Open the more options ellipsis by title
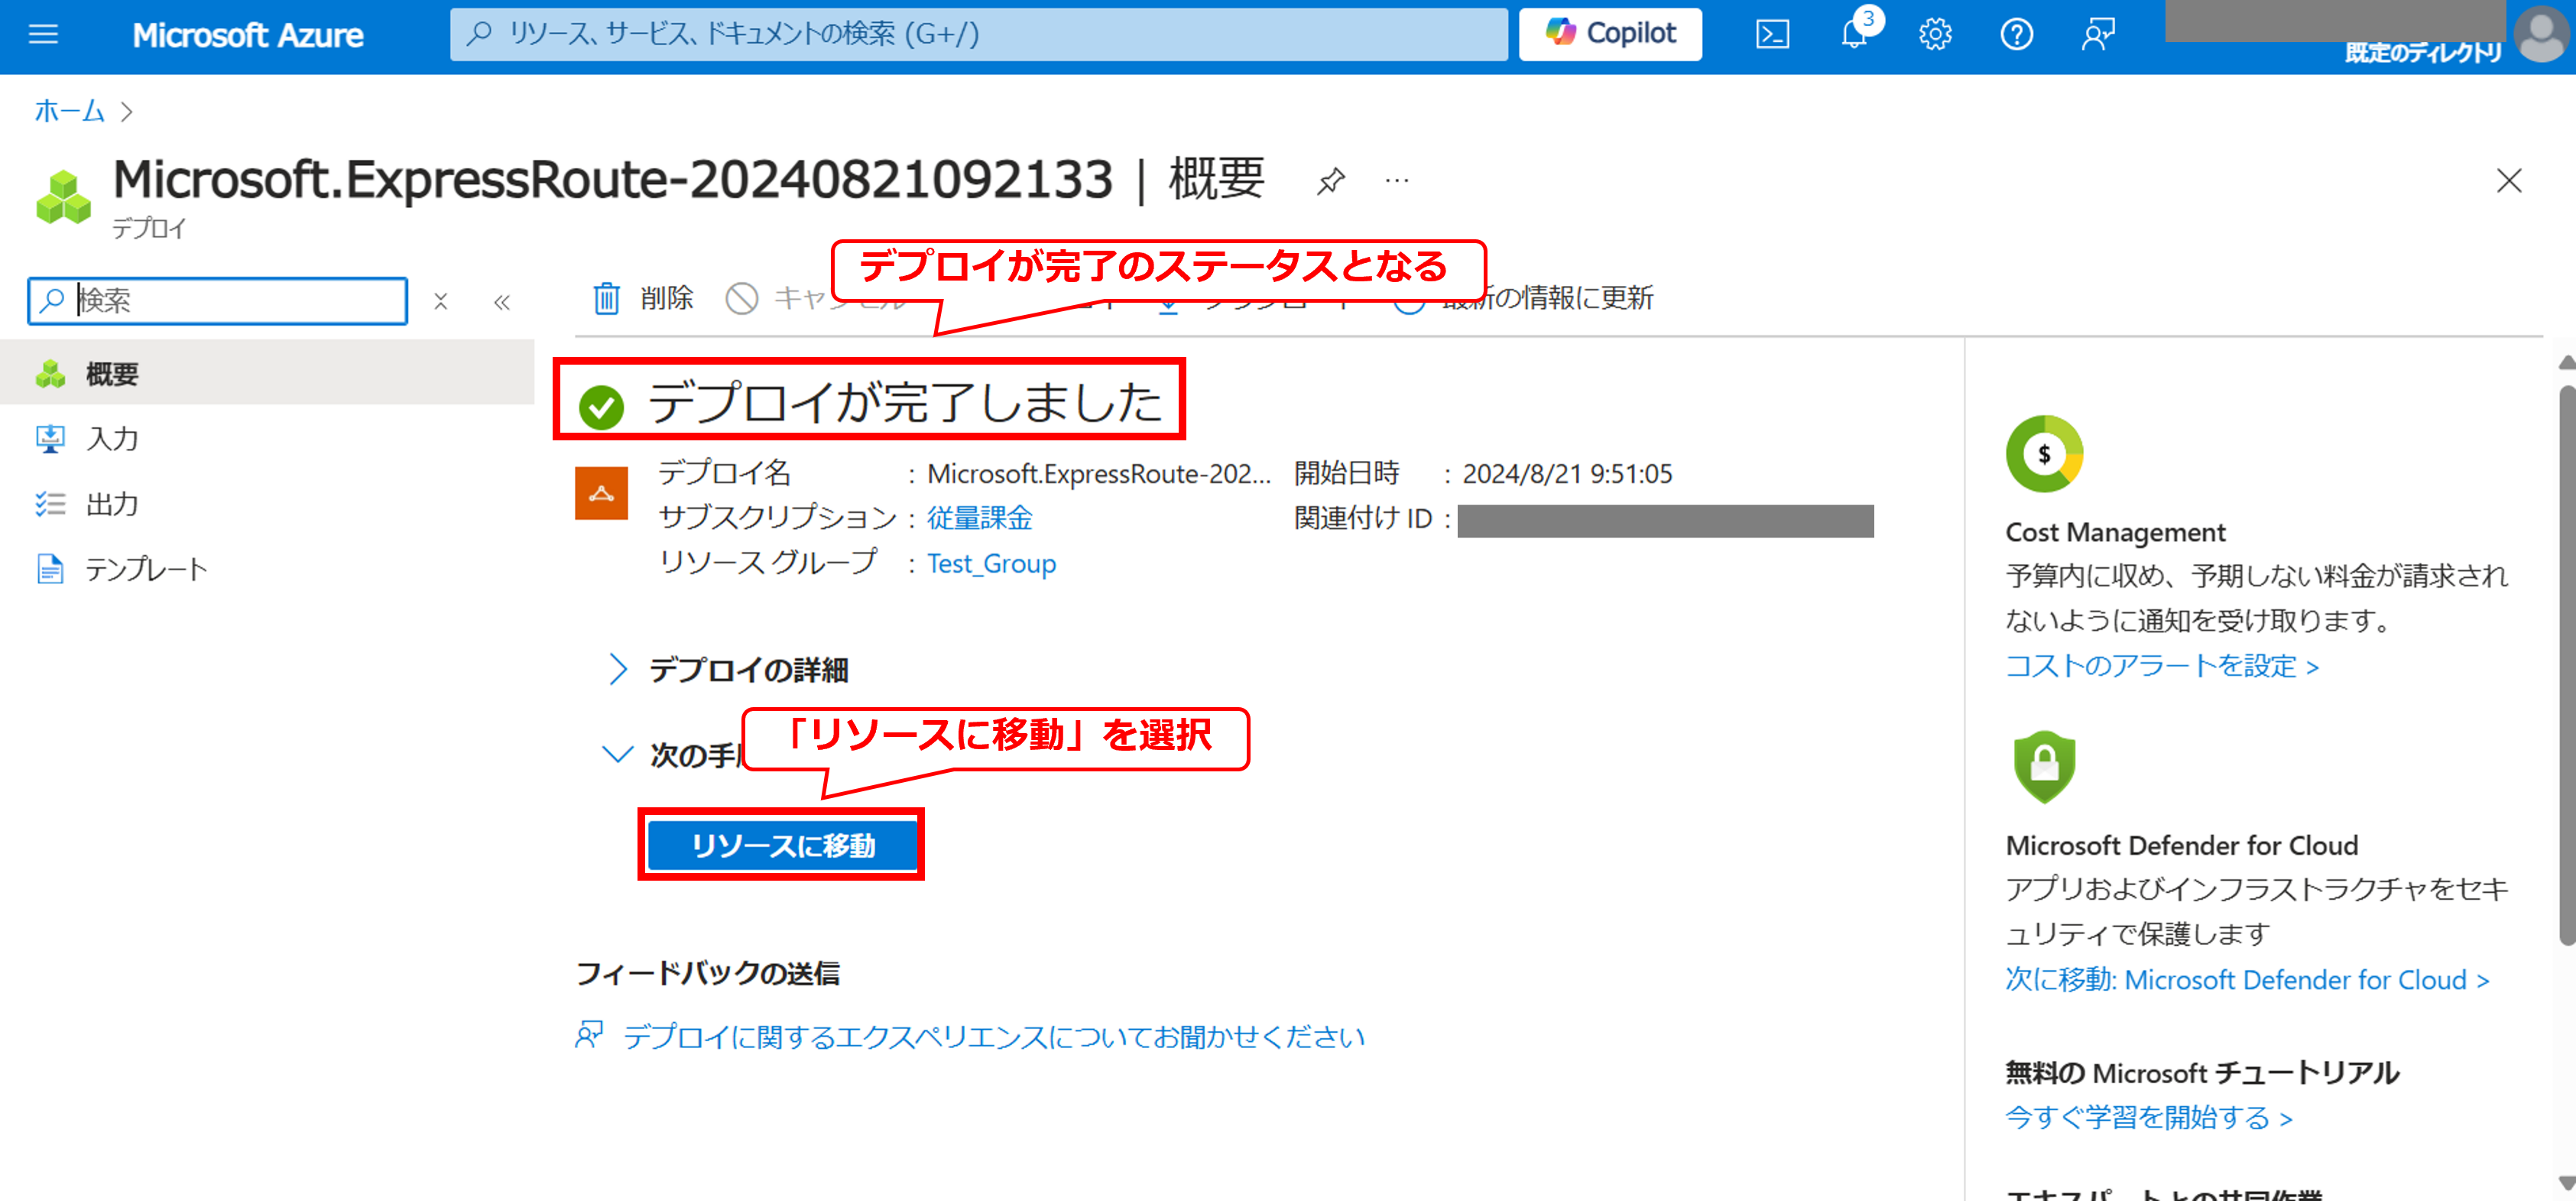2576x1201 pixels. pyautogui.click(x=1397, y=181)
